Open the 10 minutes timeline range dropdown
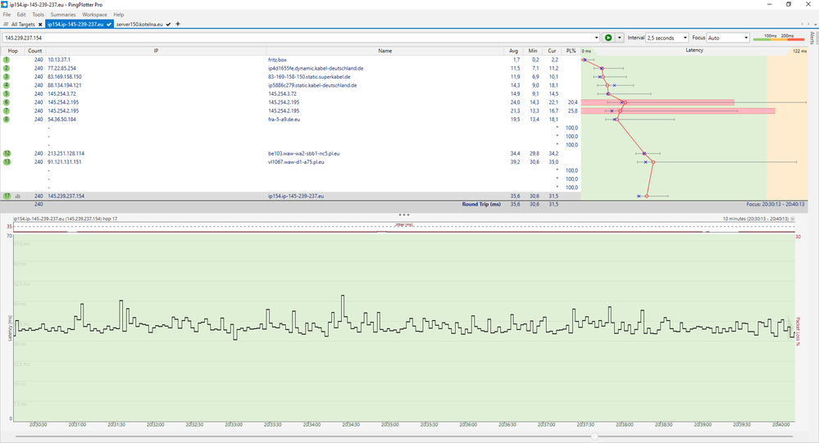The height and width of the screenshot is (443, 819). (x=793, y=219)
